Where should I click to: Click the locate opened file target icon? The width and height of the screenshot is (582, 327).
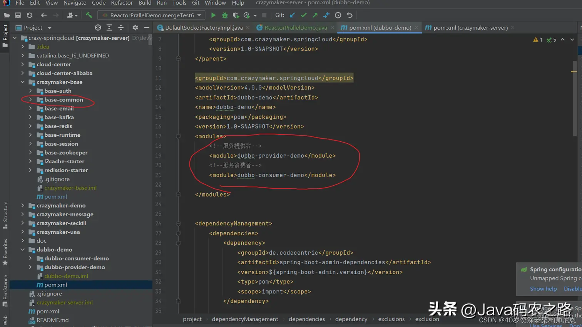pos(98,28)
